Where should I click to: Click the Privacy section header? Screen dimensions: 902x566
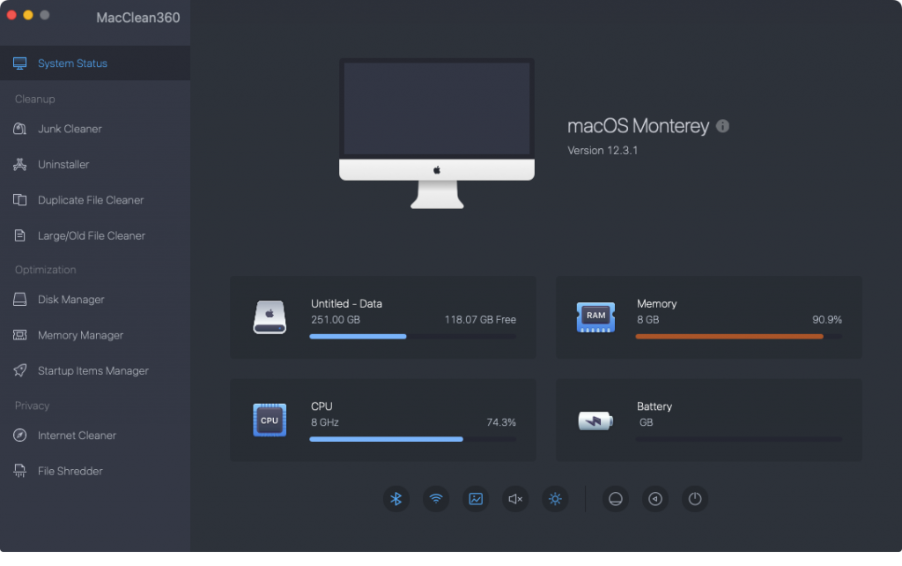(x=33, y=406)
